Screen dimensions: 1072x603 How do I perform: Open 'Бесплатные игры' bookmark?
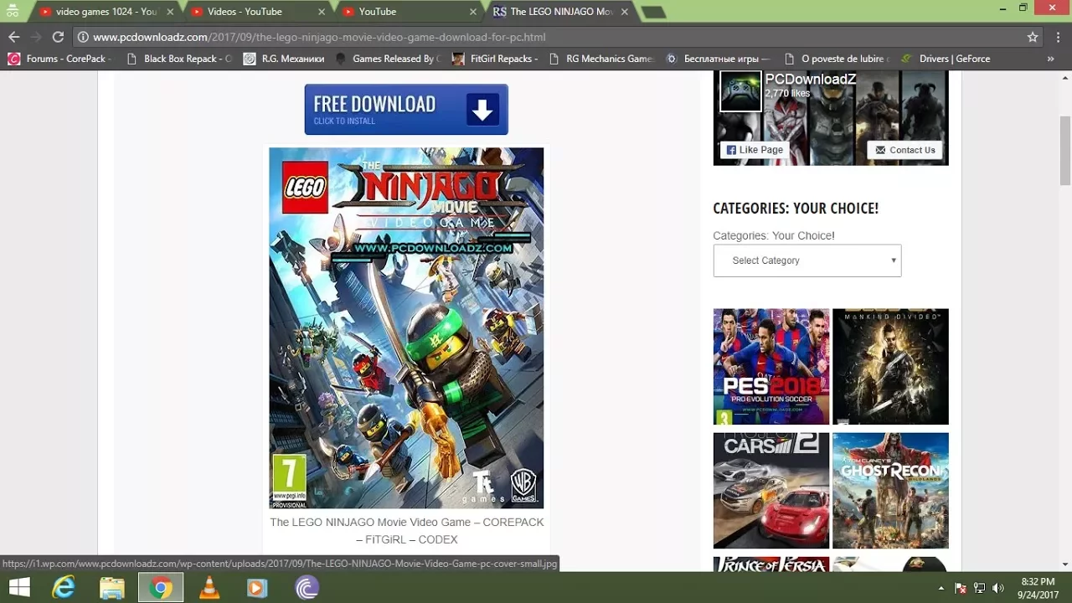pos(718,59)
